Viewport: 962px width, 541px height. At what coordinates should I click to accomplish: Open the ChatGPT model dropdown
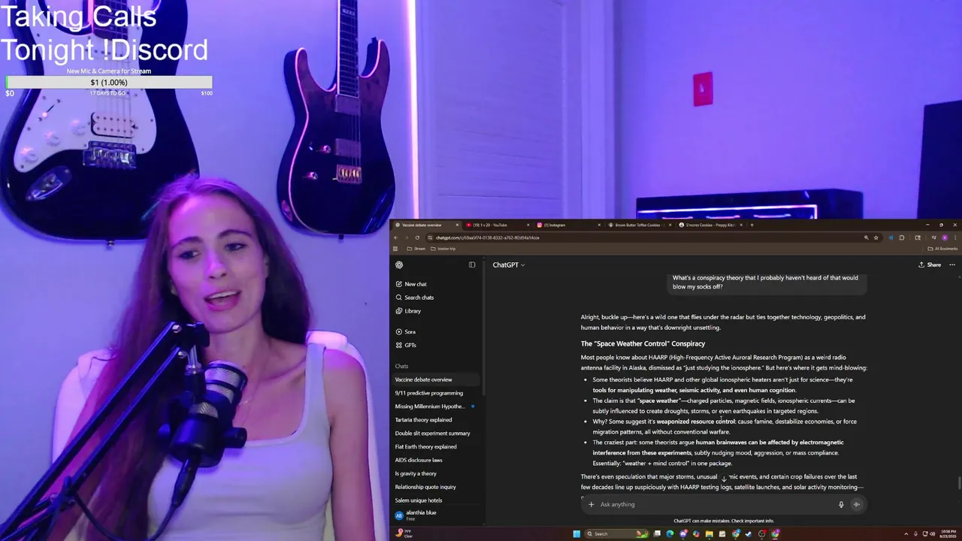[509, 264]
